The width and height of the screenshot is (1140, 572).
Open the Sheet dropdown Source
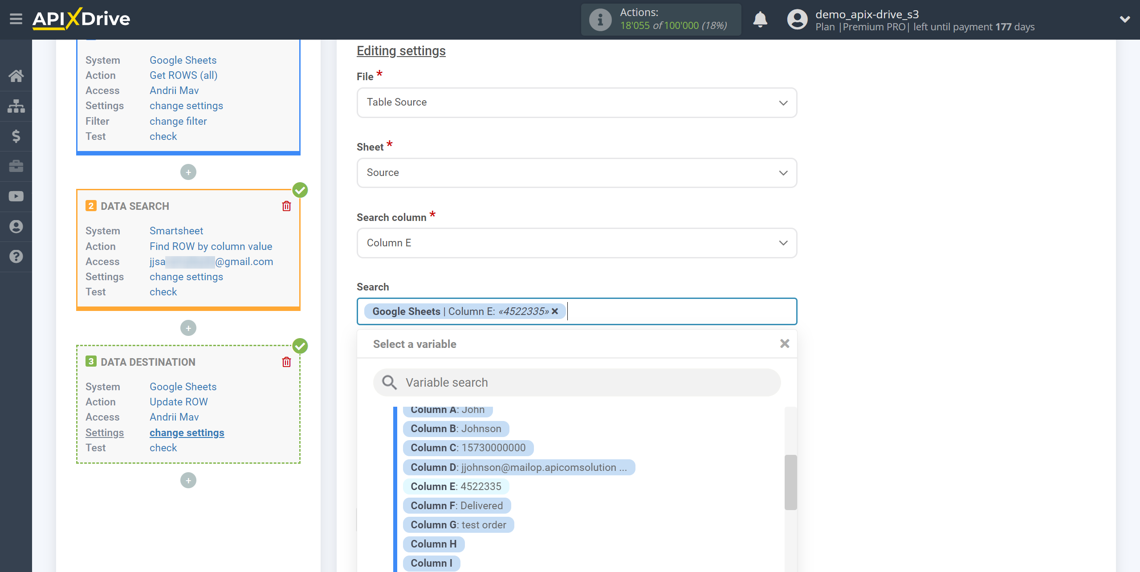click(577, 173)
